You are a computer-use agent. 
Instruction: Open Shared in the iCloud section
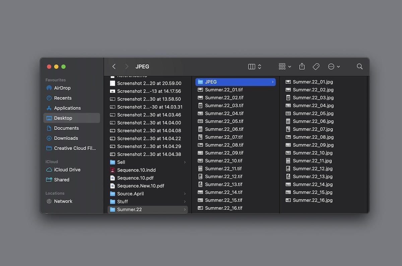click(62, 180)
